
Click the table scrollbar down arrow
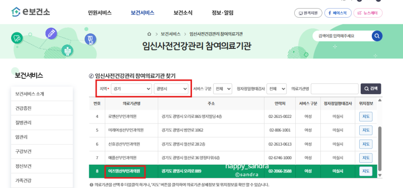380,175
